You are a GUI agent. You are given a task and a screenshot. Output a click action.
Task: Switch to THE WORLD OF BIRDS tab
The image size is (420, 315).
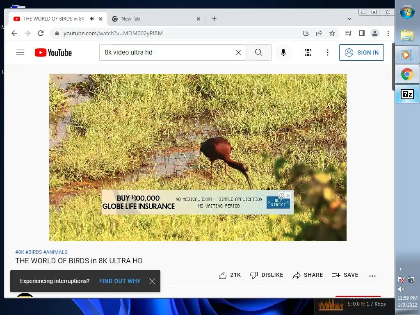pos(54,19)
